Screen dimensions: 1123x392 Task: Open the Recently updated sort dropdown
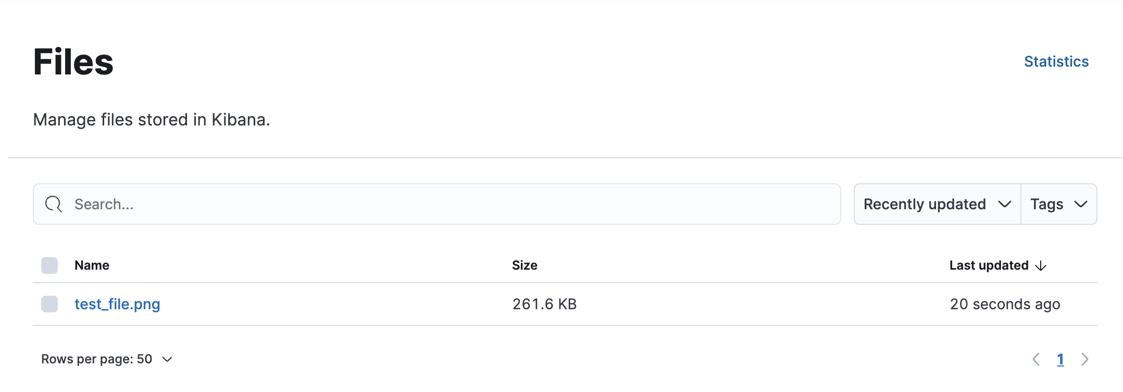click(x=935, y=204)
